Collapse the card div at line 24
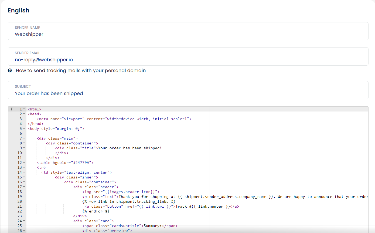 click(24, 221)
